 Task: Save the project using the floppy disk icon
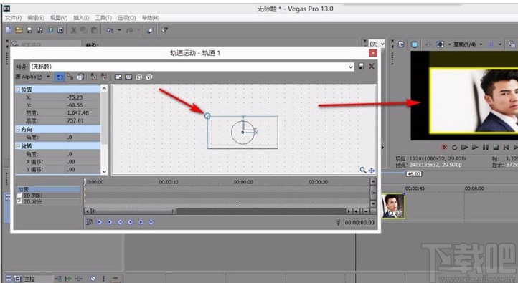29,30
